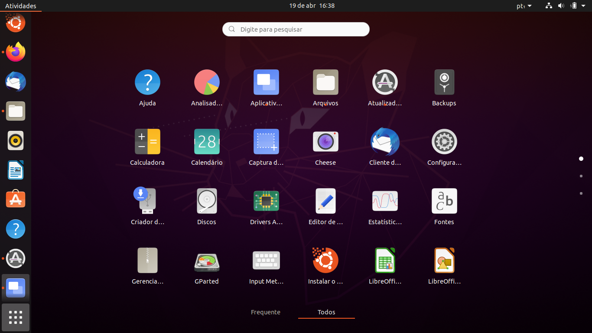This screenshot has height=333, width=592.
Task: Open the Estatísticas graph app
Action: 385,201
